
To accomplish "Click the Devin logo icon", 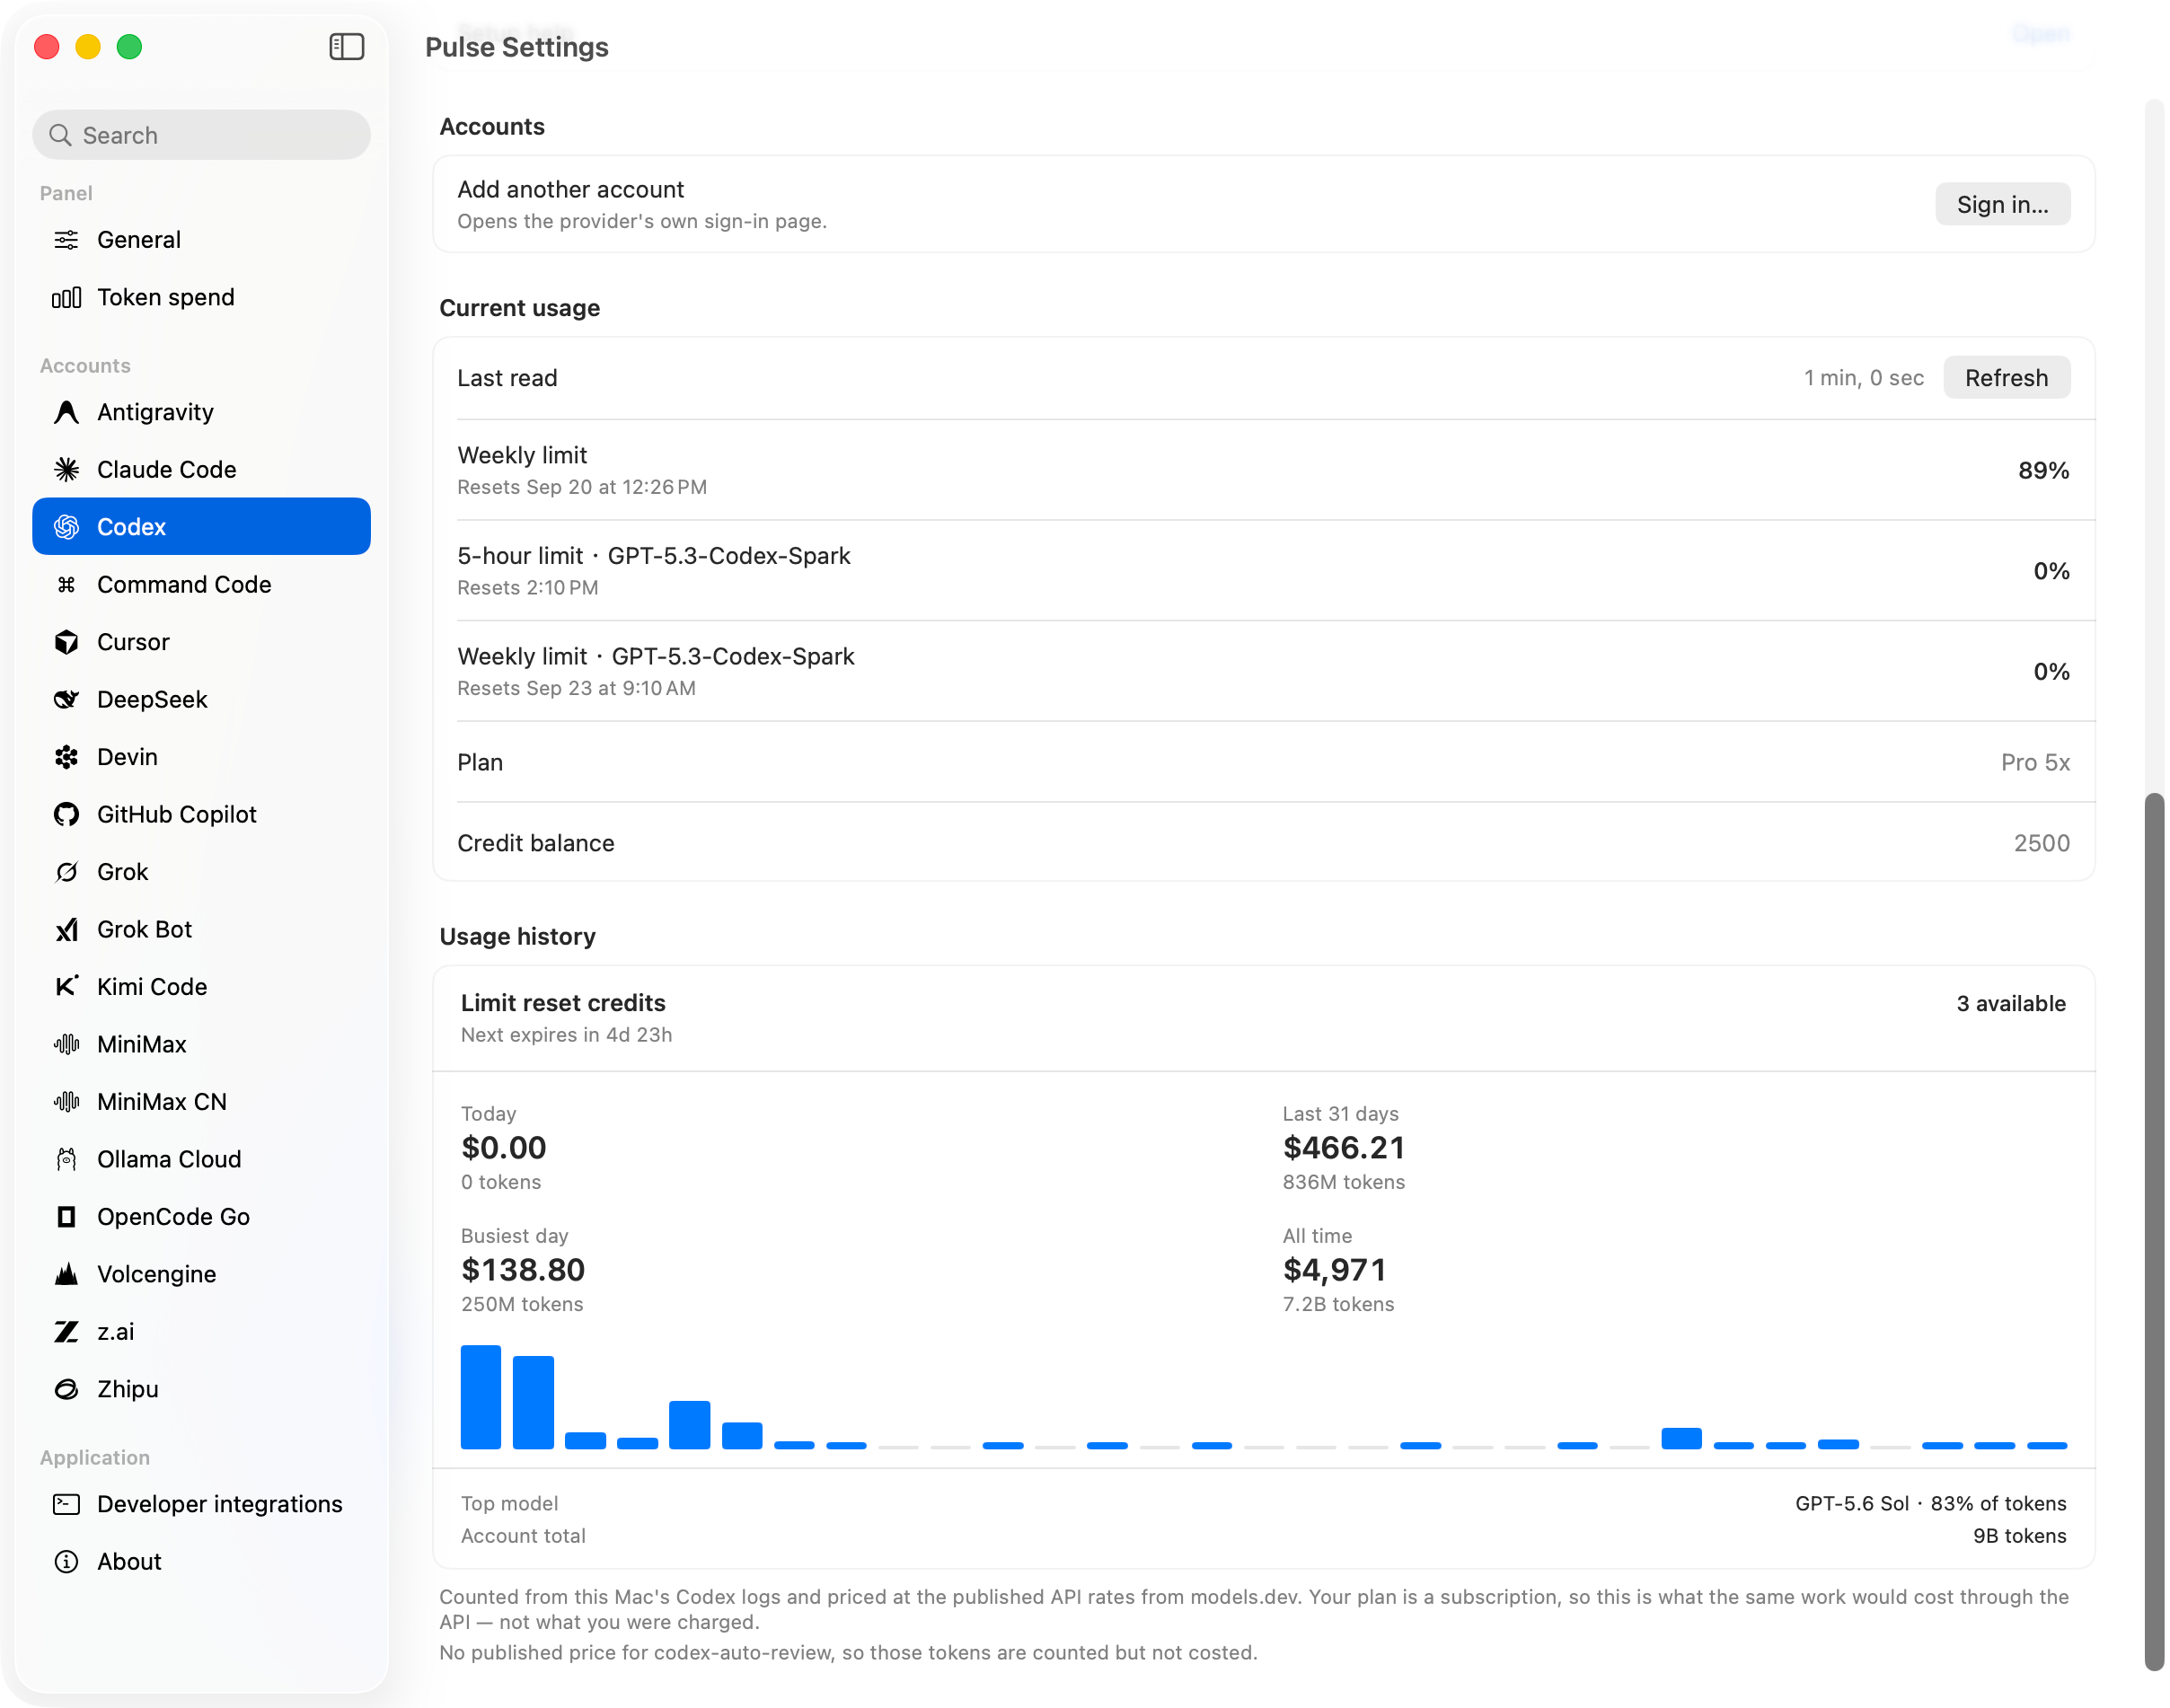I will [66, 757].
